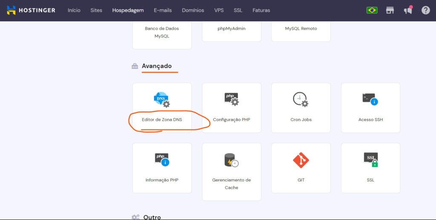Open the Faturas billing page
The width and height of the screenshot is (436, 220).
pyautogui.click(x=261, y=10)
